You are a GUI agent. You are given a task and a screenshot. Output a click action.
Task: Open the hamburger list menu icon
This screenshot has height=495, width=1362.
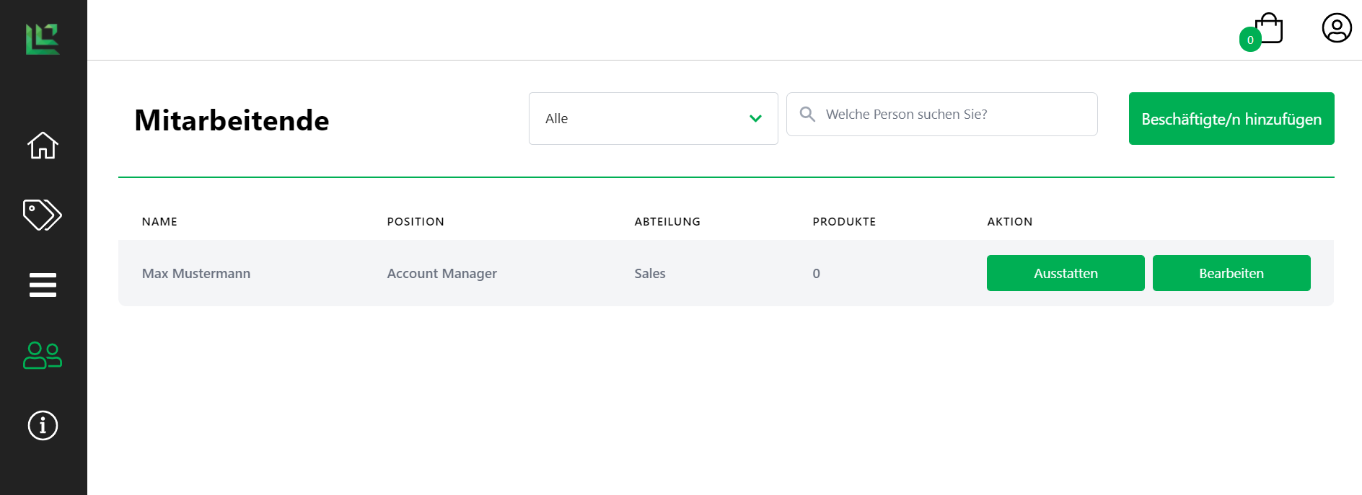(x=43, y=285)
